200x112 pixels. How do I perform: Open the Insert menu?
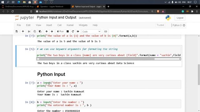click(x=49, y=25)
